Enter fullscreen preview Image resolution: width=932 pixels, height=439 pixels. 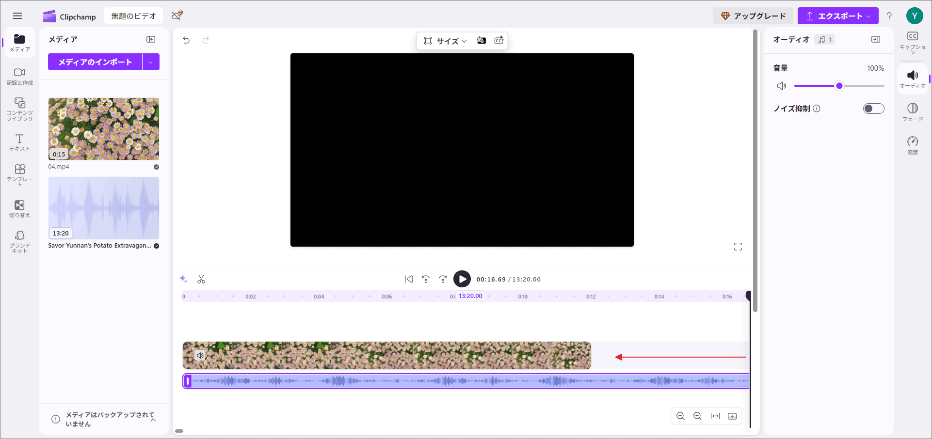tap(738, 247)
